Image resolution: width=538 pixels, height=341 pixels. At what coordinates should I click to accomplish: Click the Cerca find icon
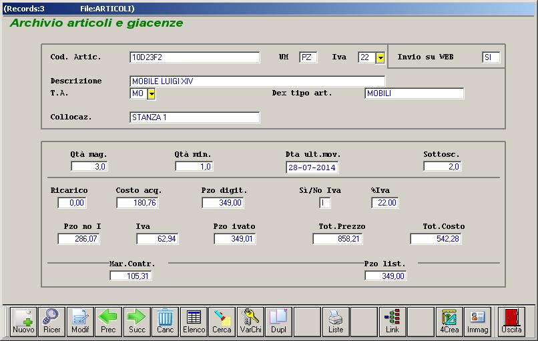tap(222, 322)
